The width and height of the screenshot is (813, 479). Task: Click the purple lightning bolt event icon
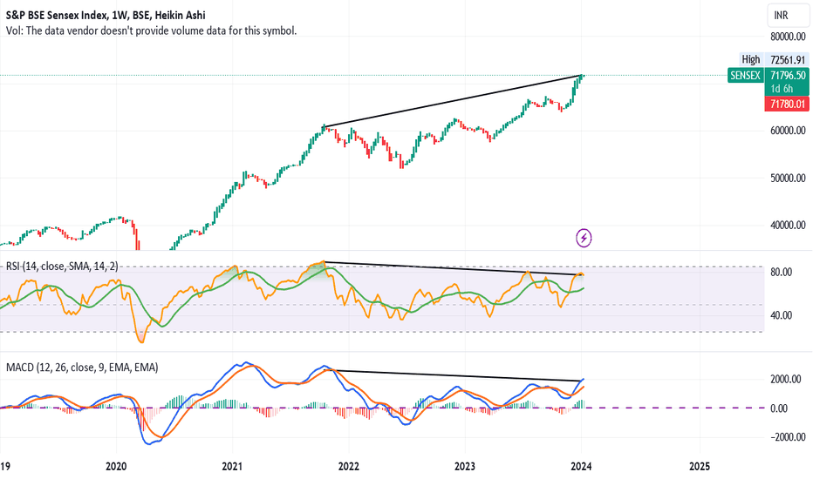(584, 238)
